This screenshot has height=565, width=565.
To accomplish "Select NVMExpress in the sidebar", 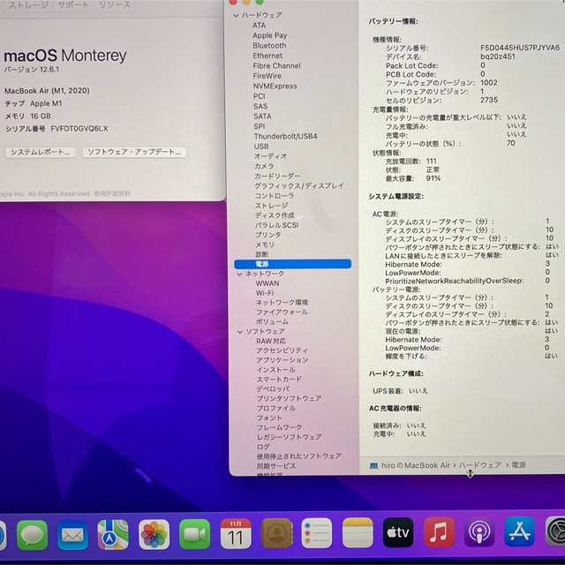I will [x=275, y=86].
